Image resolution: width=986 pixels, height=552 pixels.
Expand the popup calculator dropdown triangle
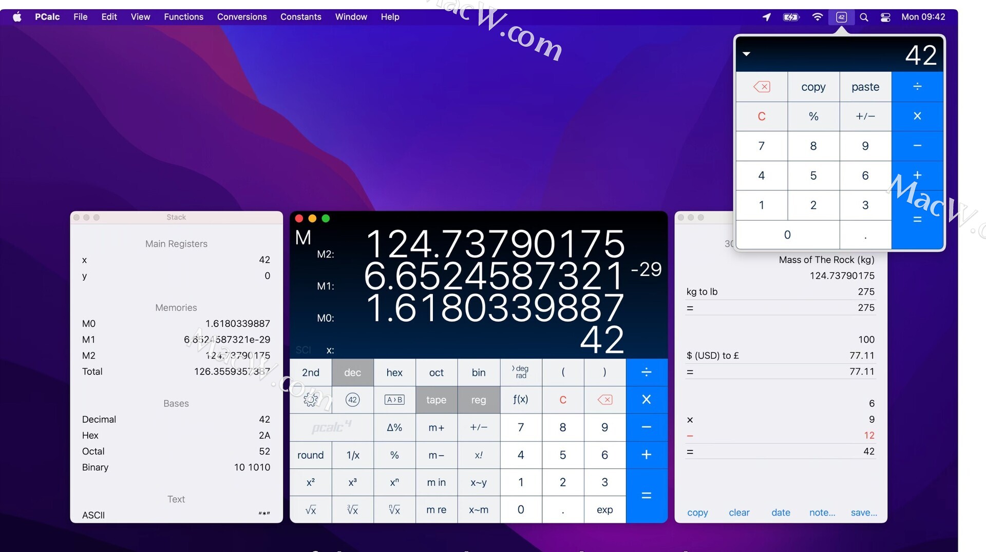pyautogui.click(x=747, y=54)
